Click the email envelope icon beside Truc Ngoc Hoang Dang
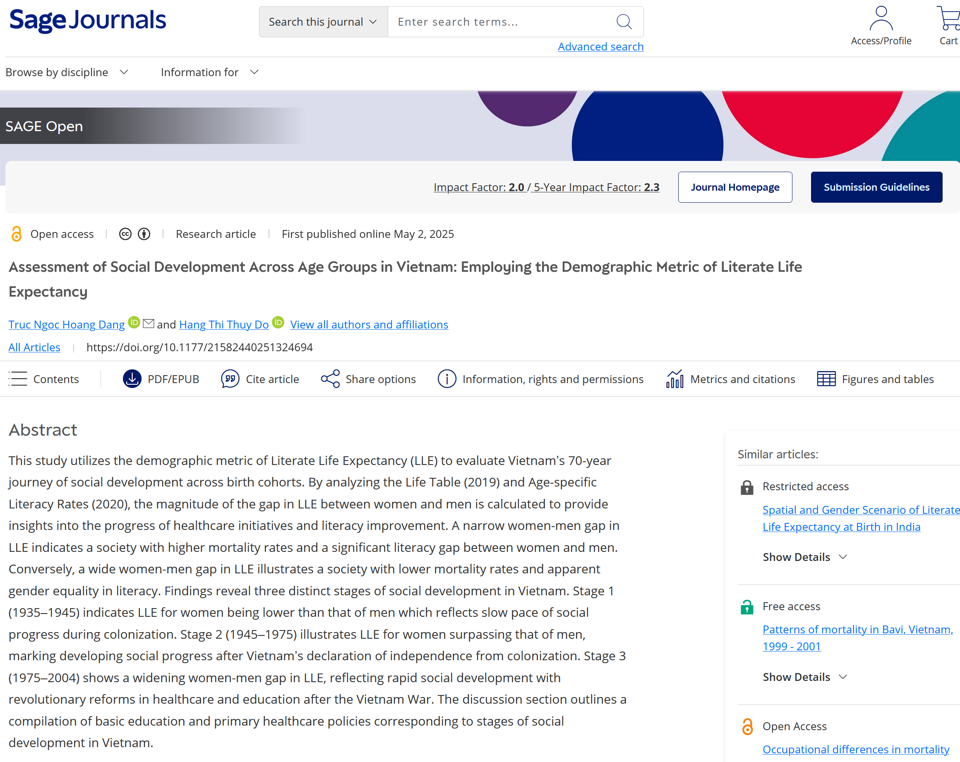Image resolution: width=960 pixels, height=762 pixels. tap(148, 323)
